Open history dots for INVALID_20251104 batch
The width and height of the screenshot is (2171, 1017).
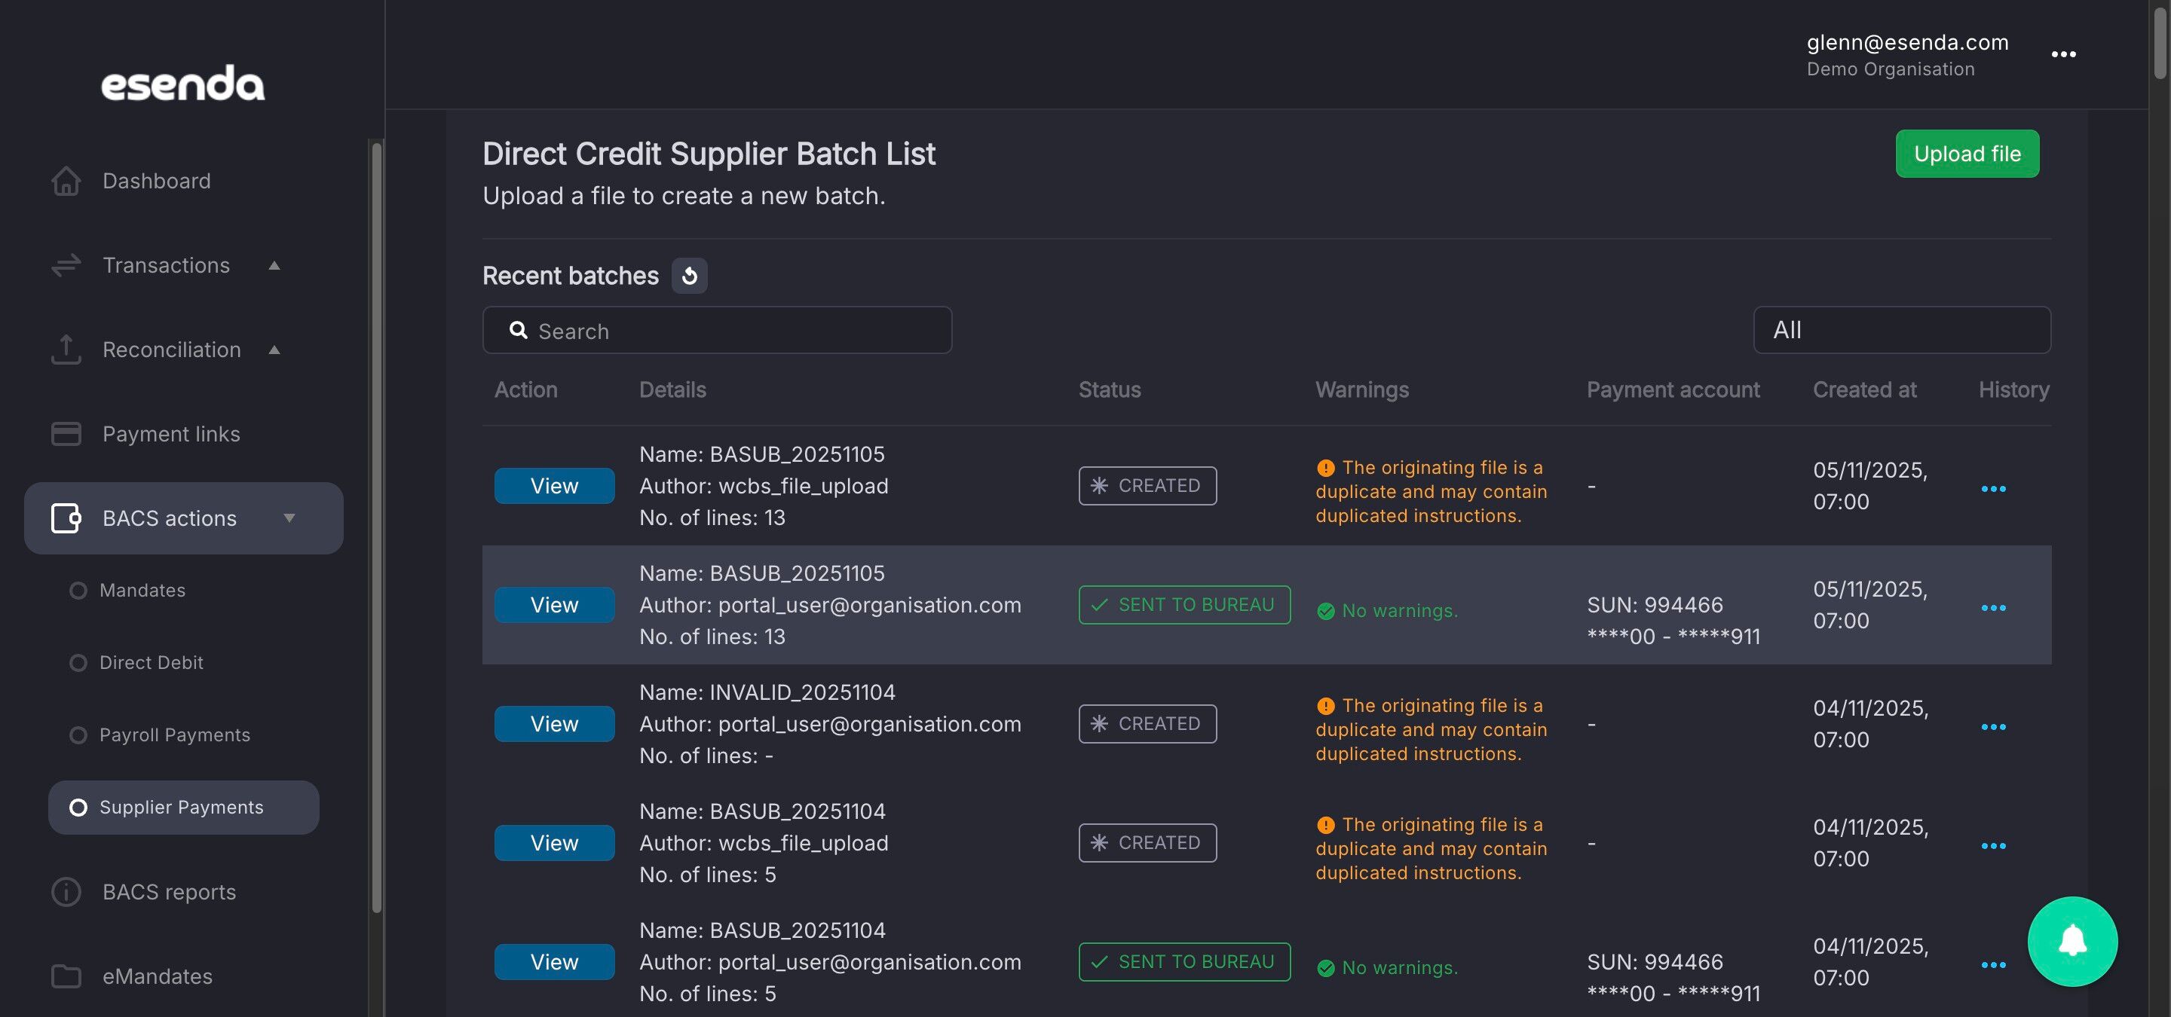pos(1993,726)
